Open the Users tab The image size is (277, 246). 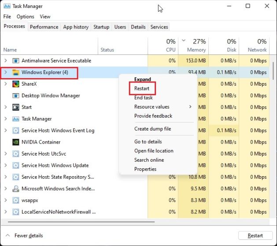(120, 27)
